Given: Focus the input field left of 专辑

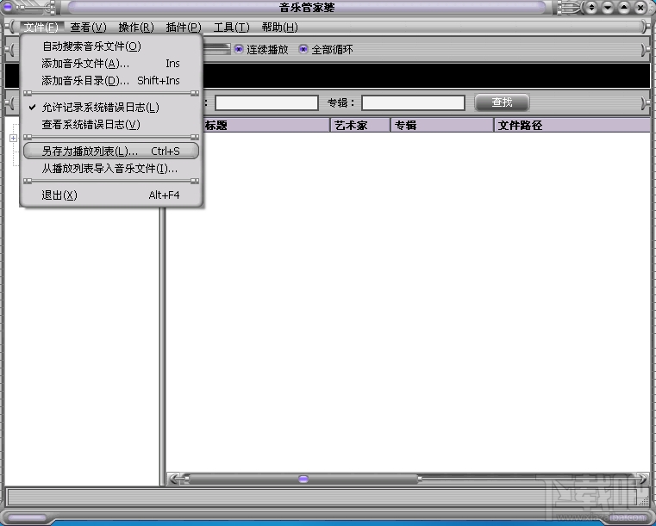Looking at the screenshot, I should [266, 102].
